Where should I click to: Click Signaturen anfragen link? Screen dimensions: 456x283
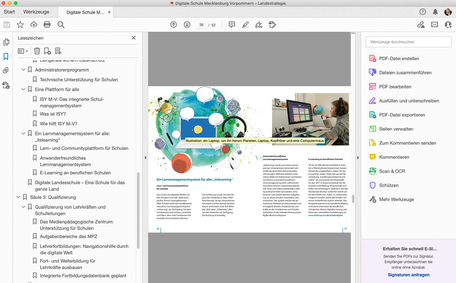(x=408, y=275)
